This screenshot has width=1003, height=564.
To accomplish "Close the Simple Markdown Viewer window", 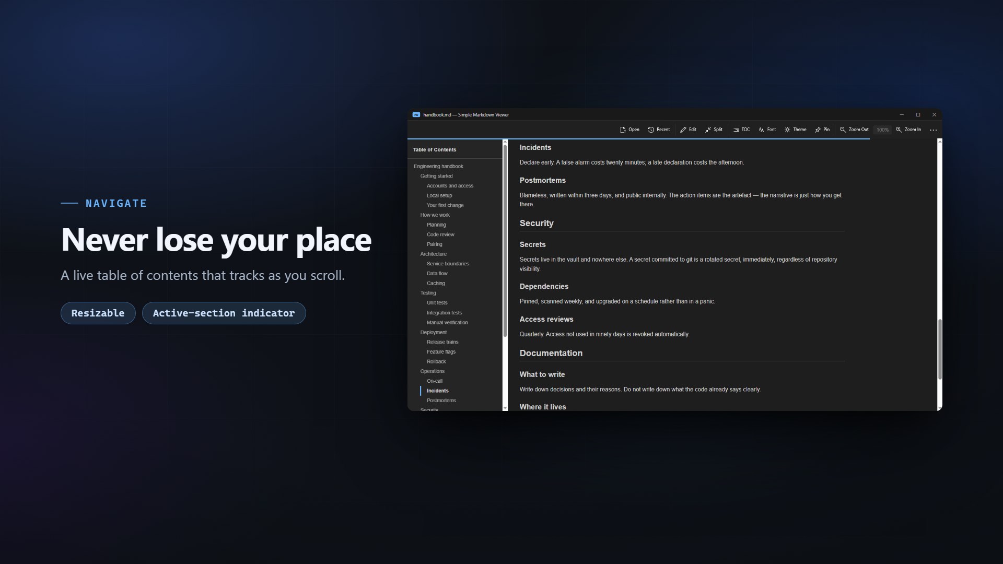I will [934, 115].
